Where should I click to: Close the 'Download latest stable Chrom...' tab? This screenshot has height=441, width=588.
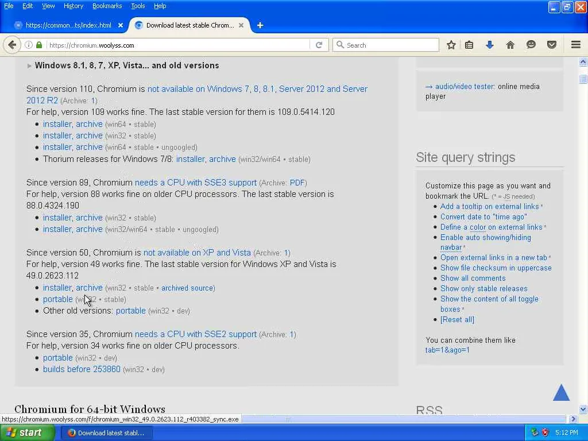(241, 25)
